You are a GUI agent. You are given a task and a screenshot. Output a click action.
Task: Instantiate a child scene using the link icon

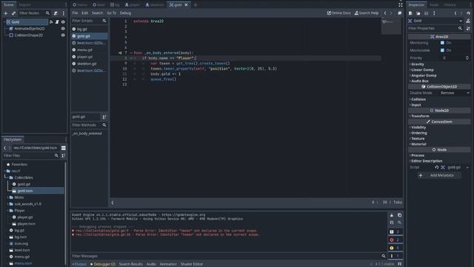point(13,13)
